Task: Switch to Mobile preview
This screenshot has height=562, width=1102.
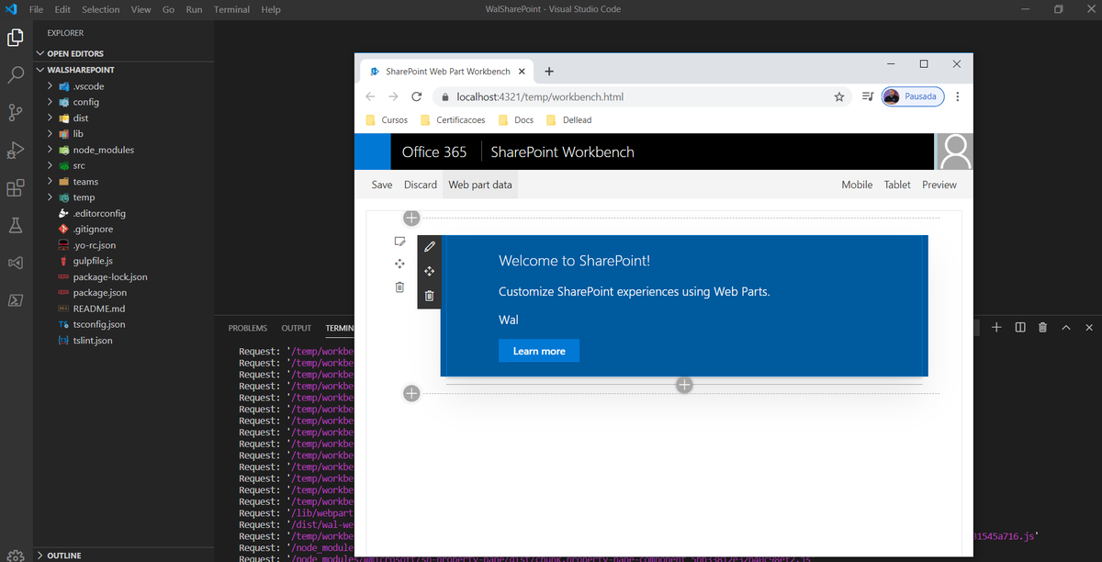Action: [x=857, y=185]
